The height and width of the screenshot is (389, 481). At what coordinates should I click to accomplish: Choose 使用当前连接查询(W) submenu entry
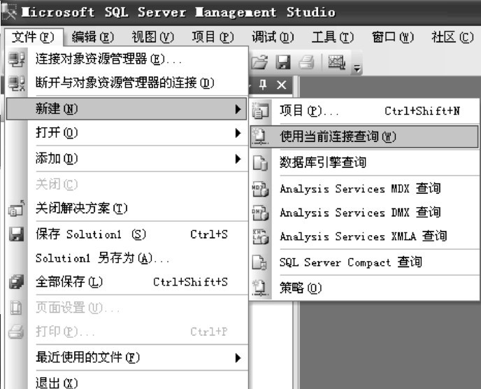364,136
